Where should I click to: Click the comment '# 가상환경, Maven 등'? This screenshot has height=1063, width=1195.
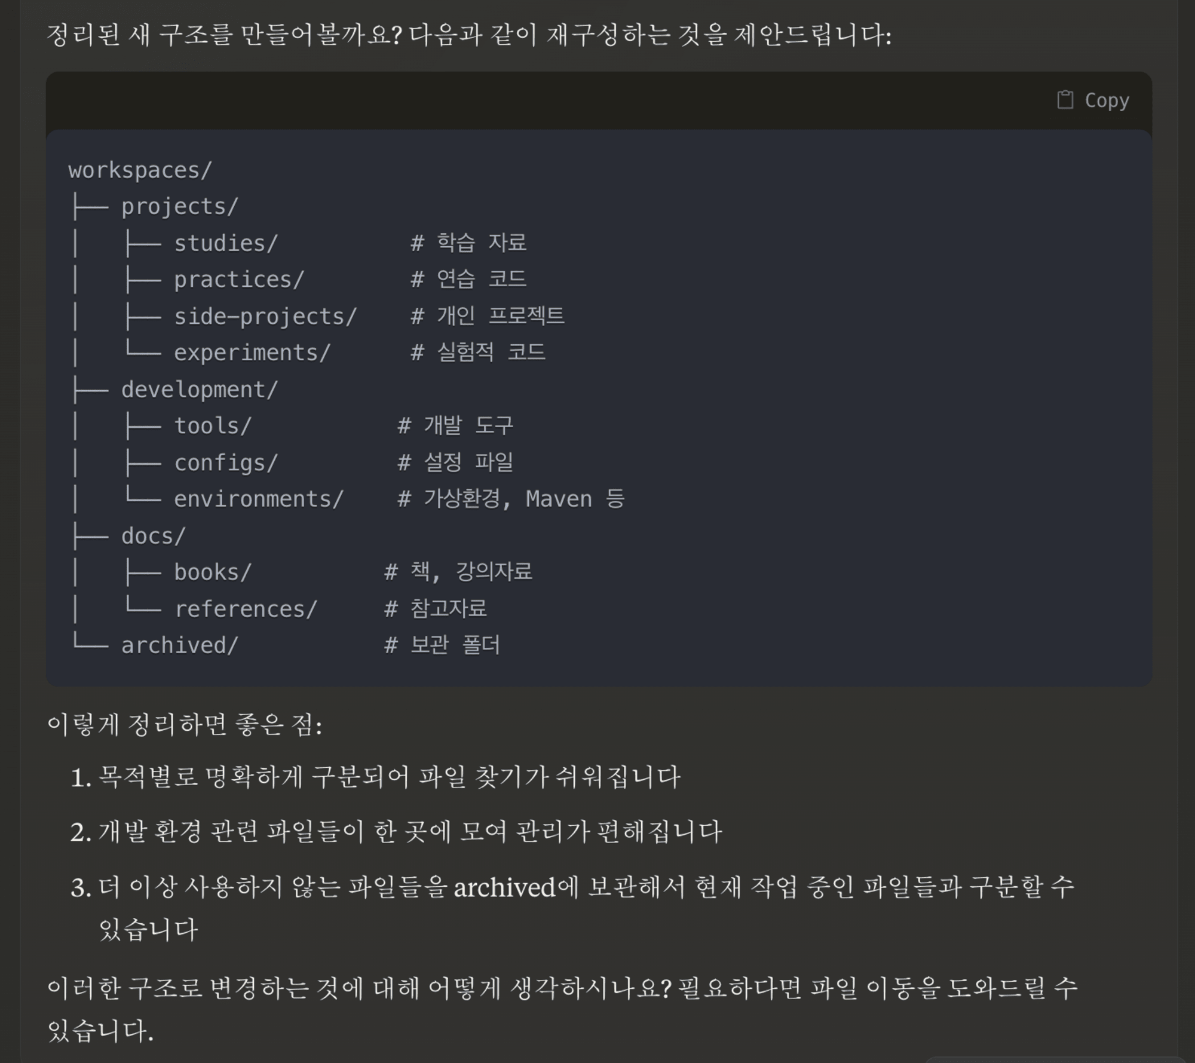511,498
